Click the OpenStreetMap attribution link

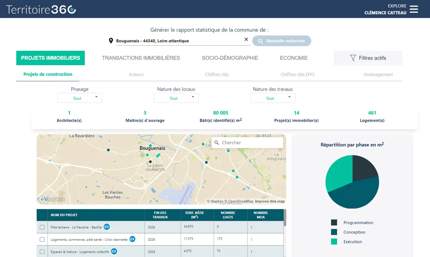(x=239, y=201)
